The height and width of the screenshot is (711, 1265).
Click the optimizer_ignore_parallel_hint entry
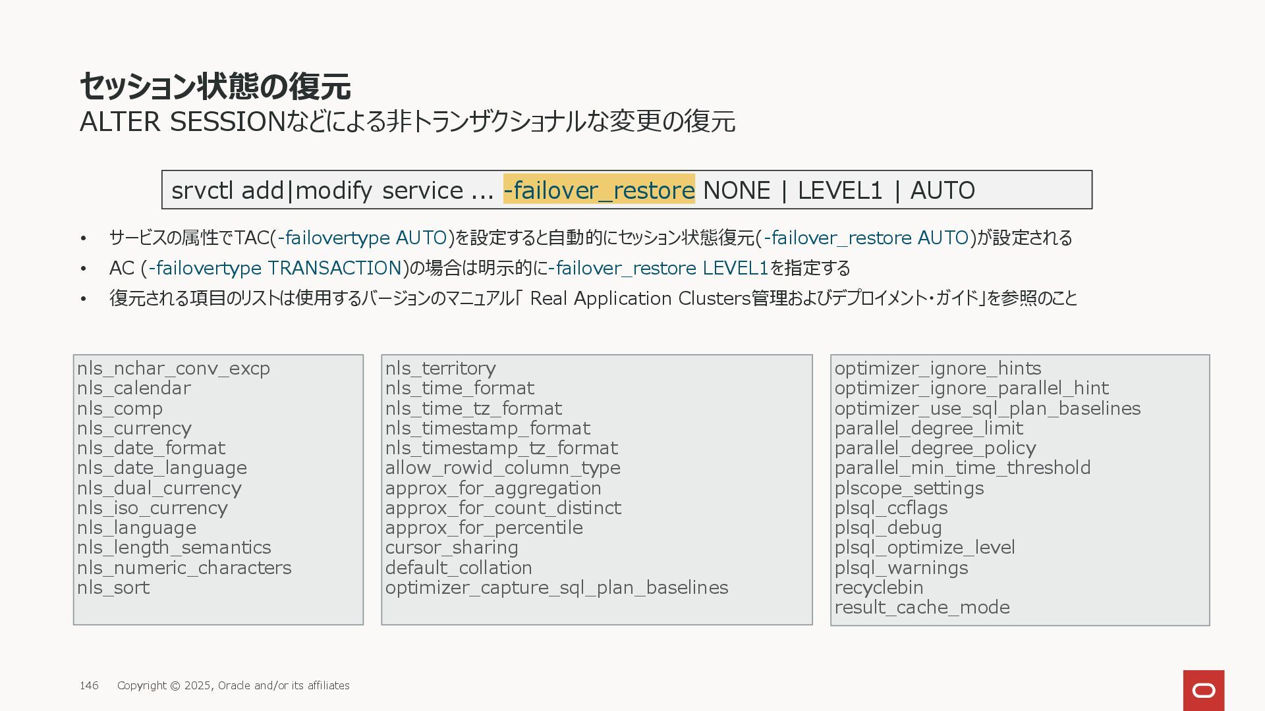click(x=972, y=388)
